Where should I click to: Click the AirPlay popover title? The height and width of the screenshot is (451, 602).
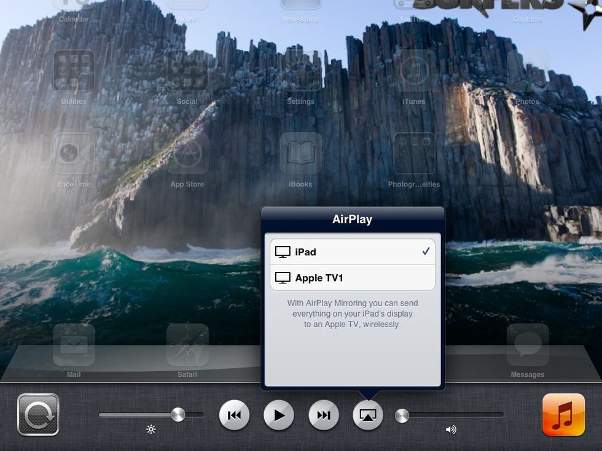point(353,220)
